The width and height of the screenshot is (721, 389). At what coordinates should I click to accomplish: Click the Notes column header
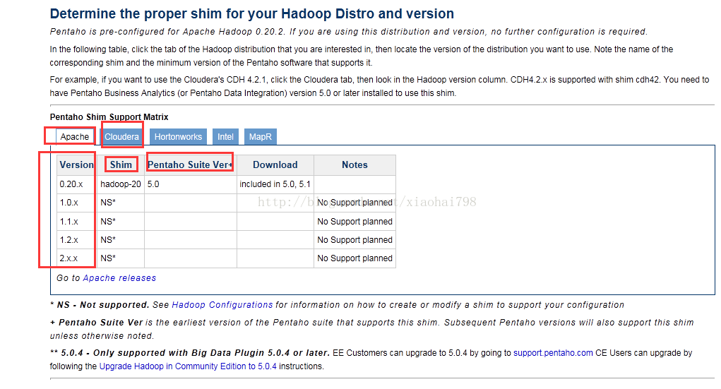354,165
